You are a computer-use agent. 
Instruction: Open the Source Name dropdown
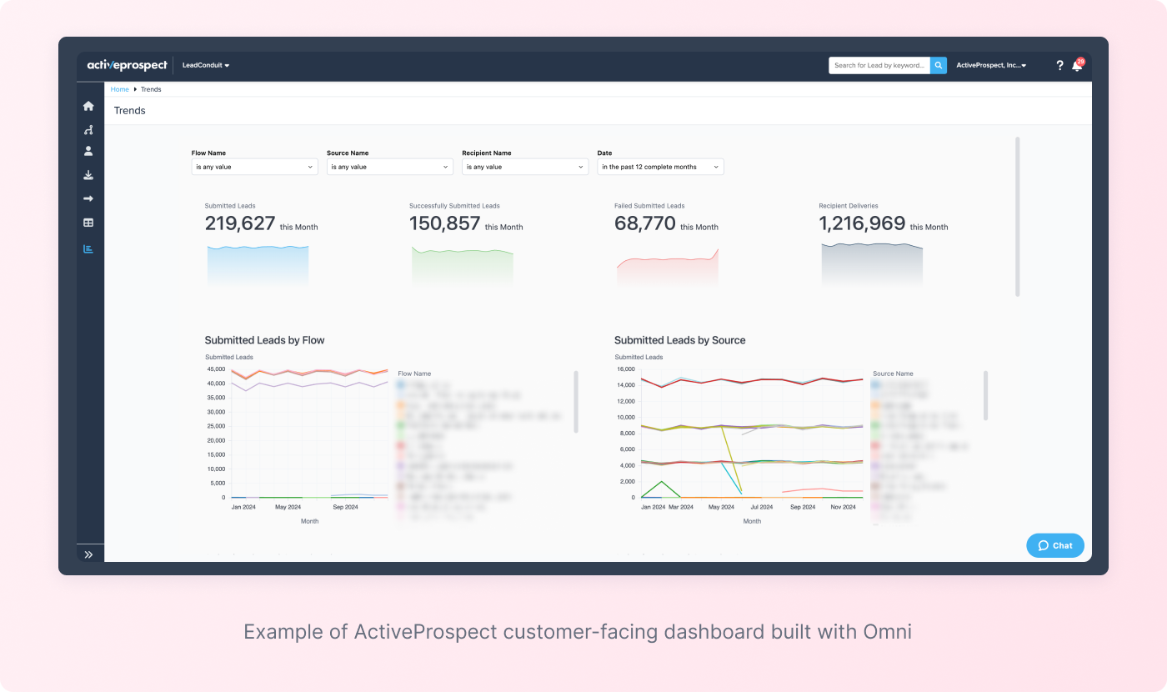tap(389, 167)
